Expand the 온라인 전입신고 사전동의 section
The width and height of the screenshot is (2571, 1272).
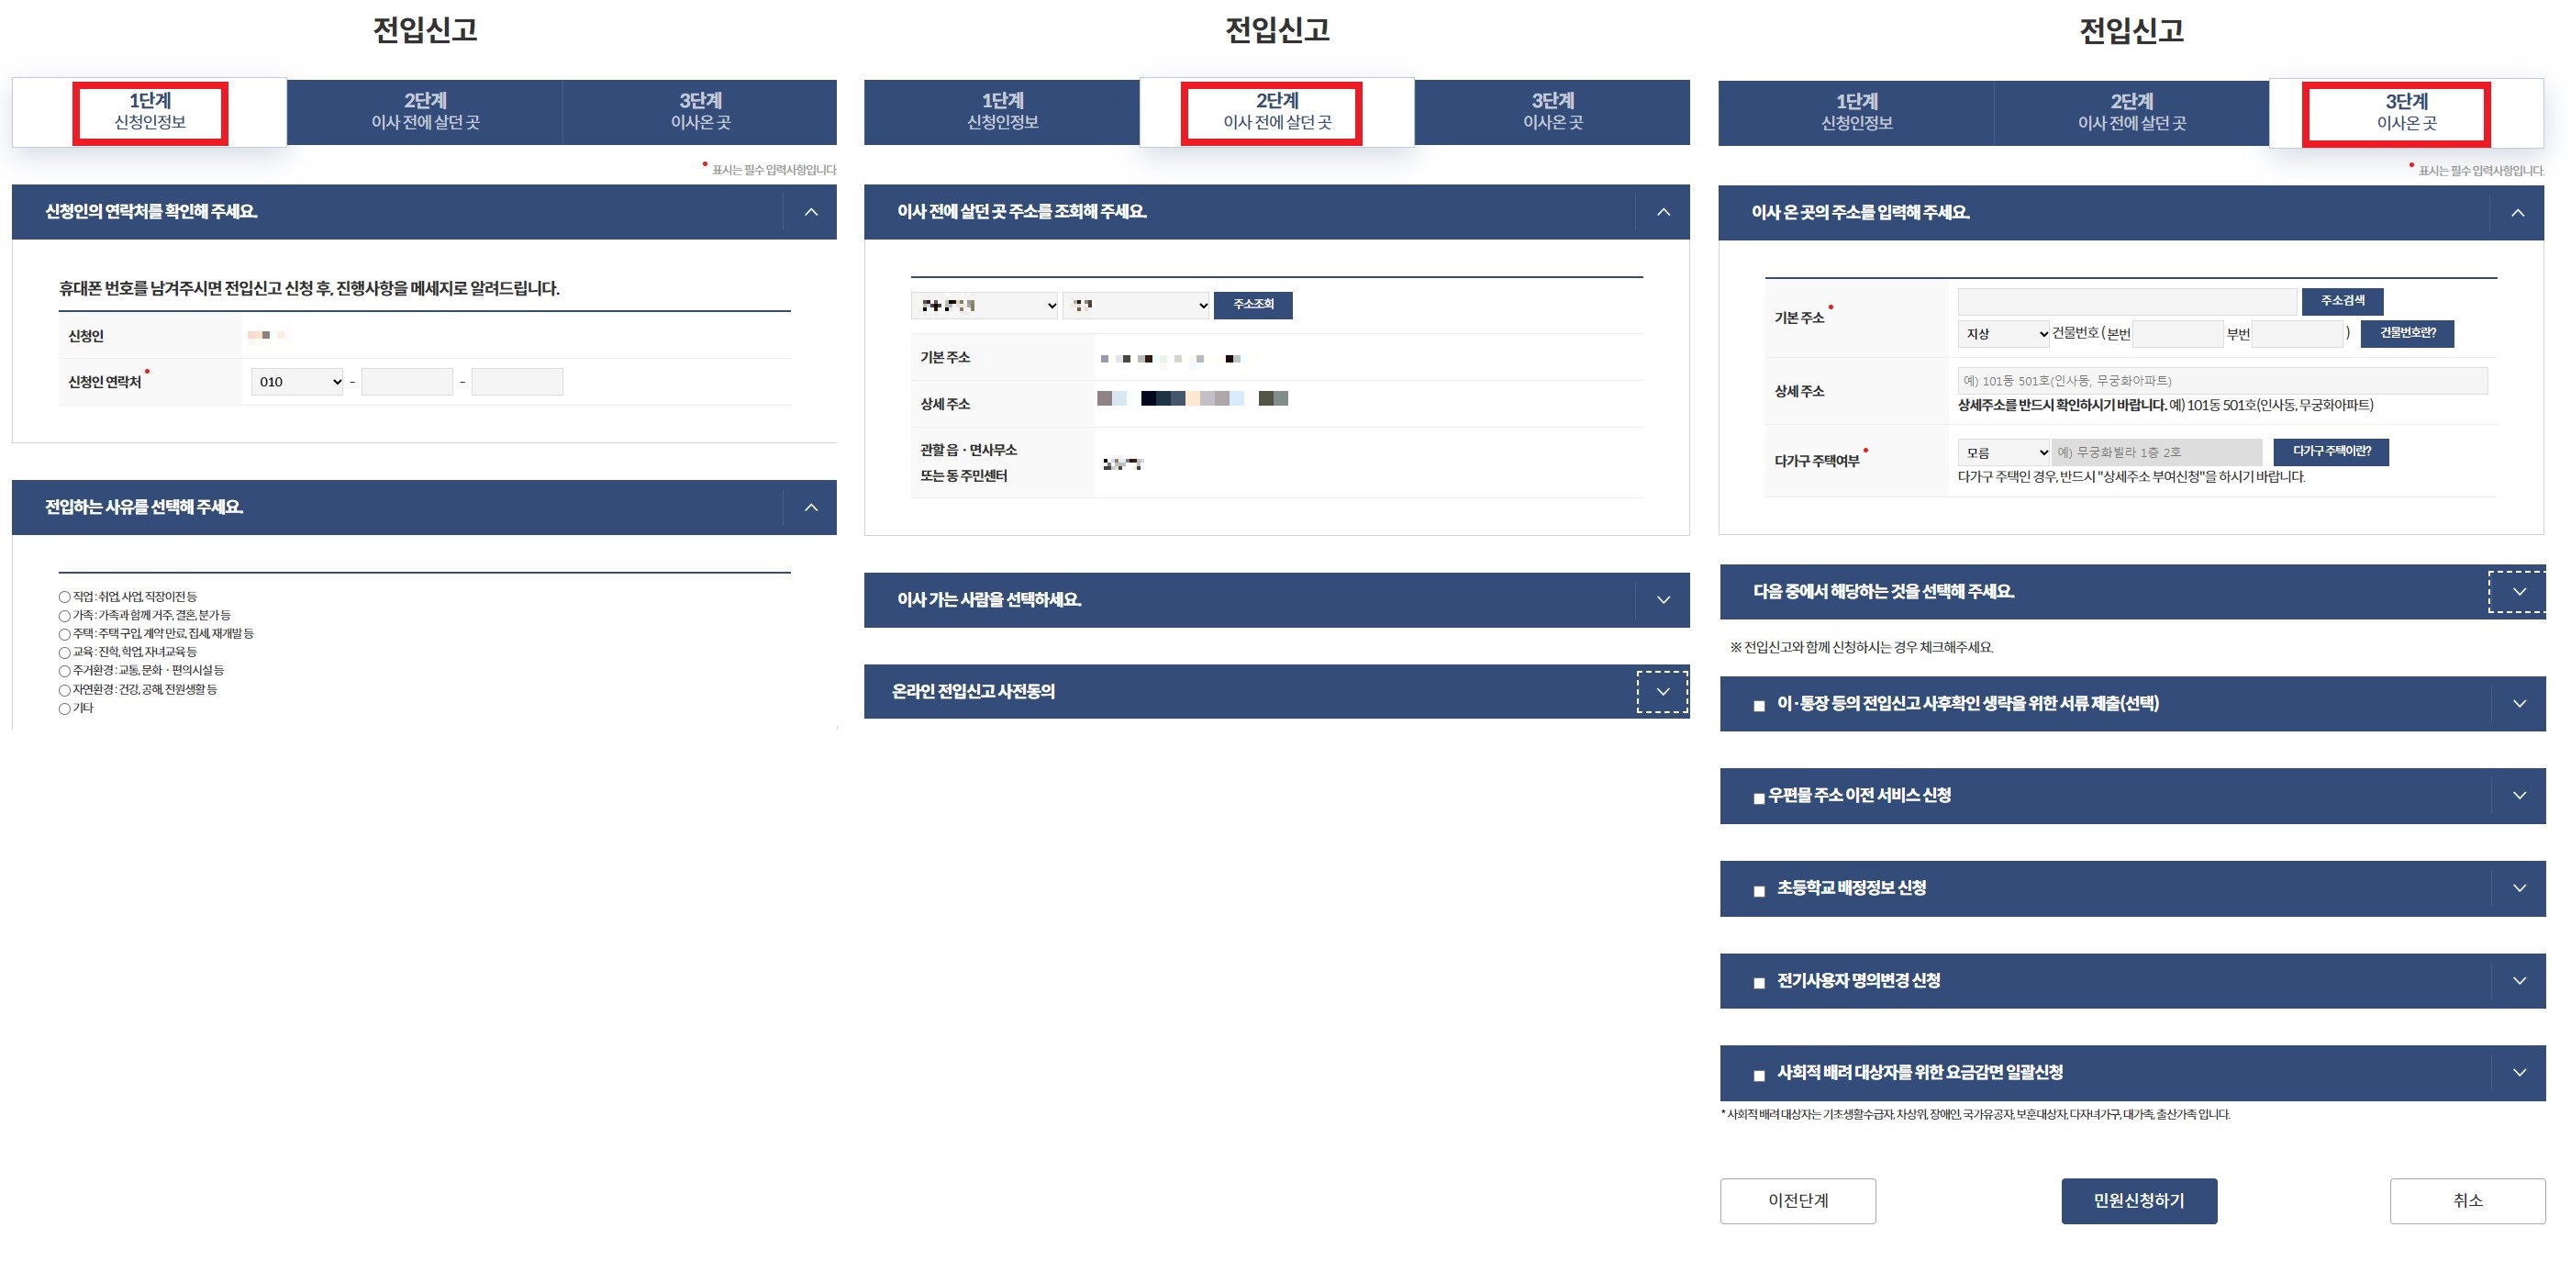[1663, 691]
